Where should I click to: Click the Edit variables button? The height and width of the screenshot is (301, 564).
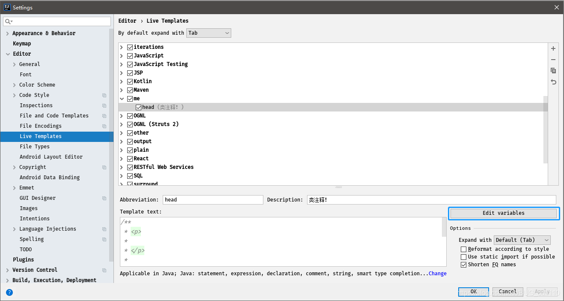tap(504, 213)
